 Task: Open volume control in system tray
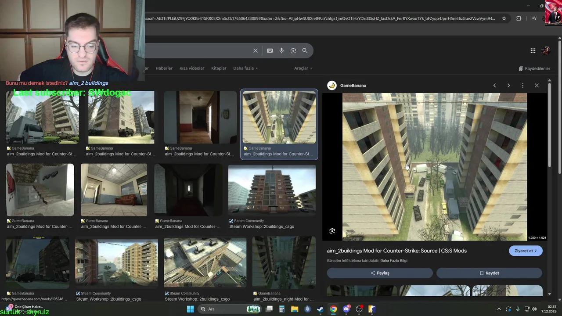click(x=534, y=309)
